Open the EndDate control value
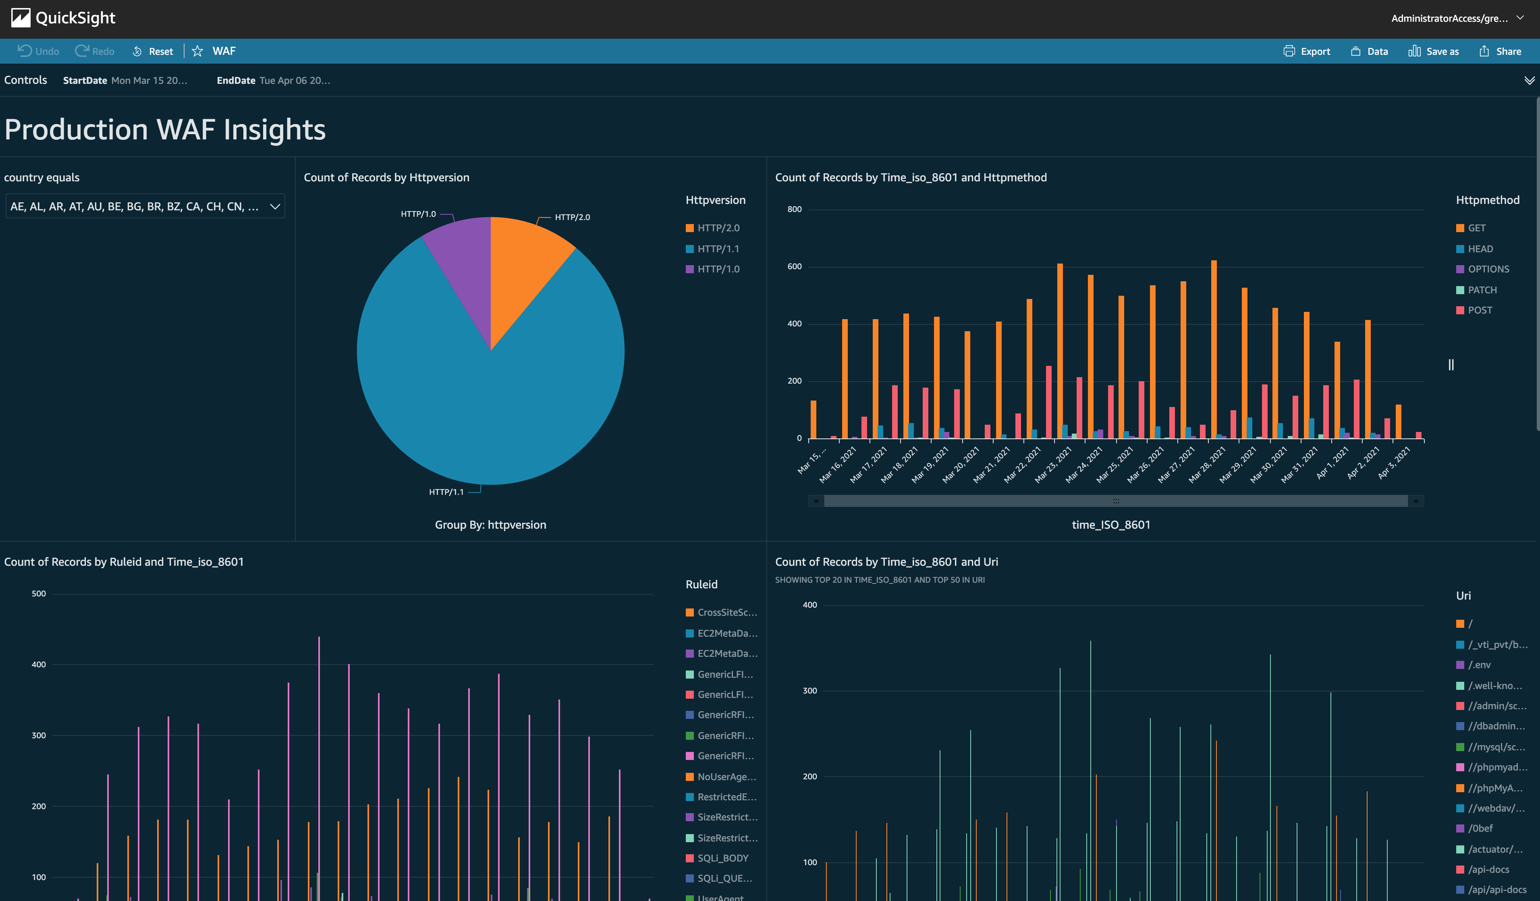 [x=295, y=81]
